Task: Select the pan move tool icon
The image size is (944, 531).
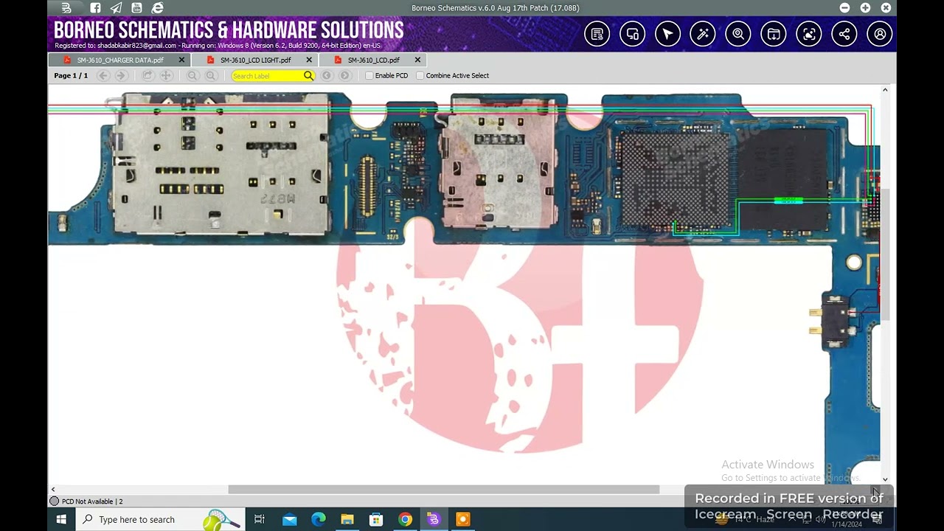Action: pos(166,75)
